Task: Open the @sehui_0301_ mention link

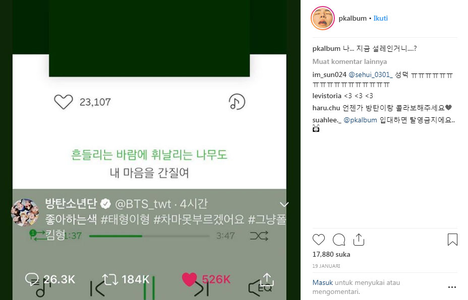Action: [x=370, y=75]
